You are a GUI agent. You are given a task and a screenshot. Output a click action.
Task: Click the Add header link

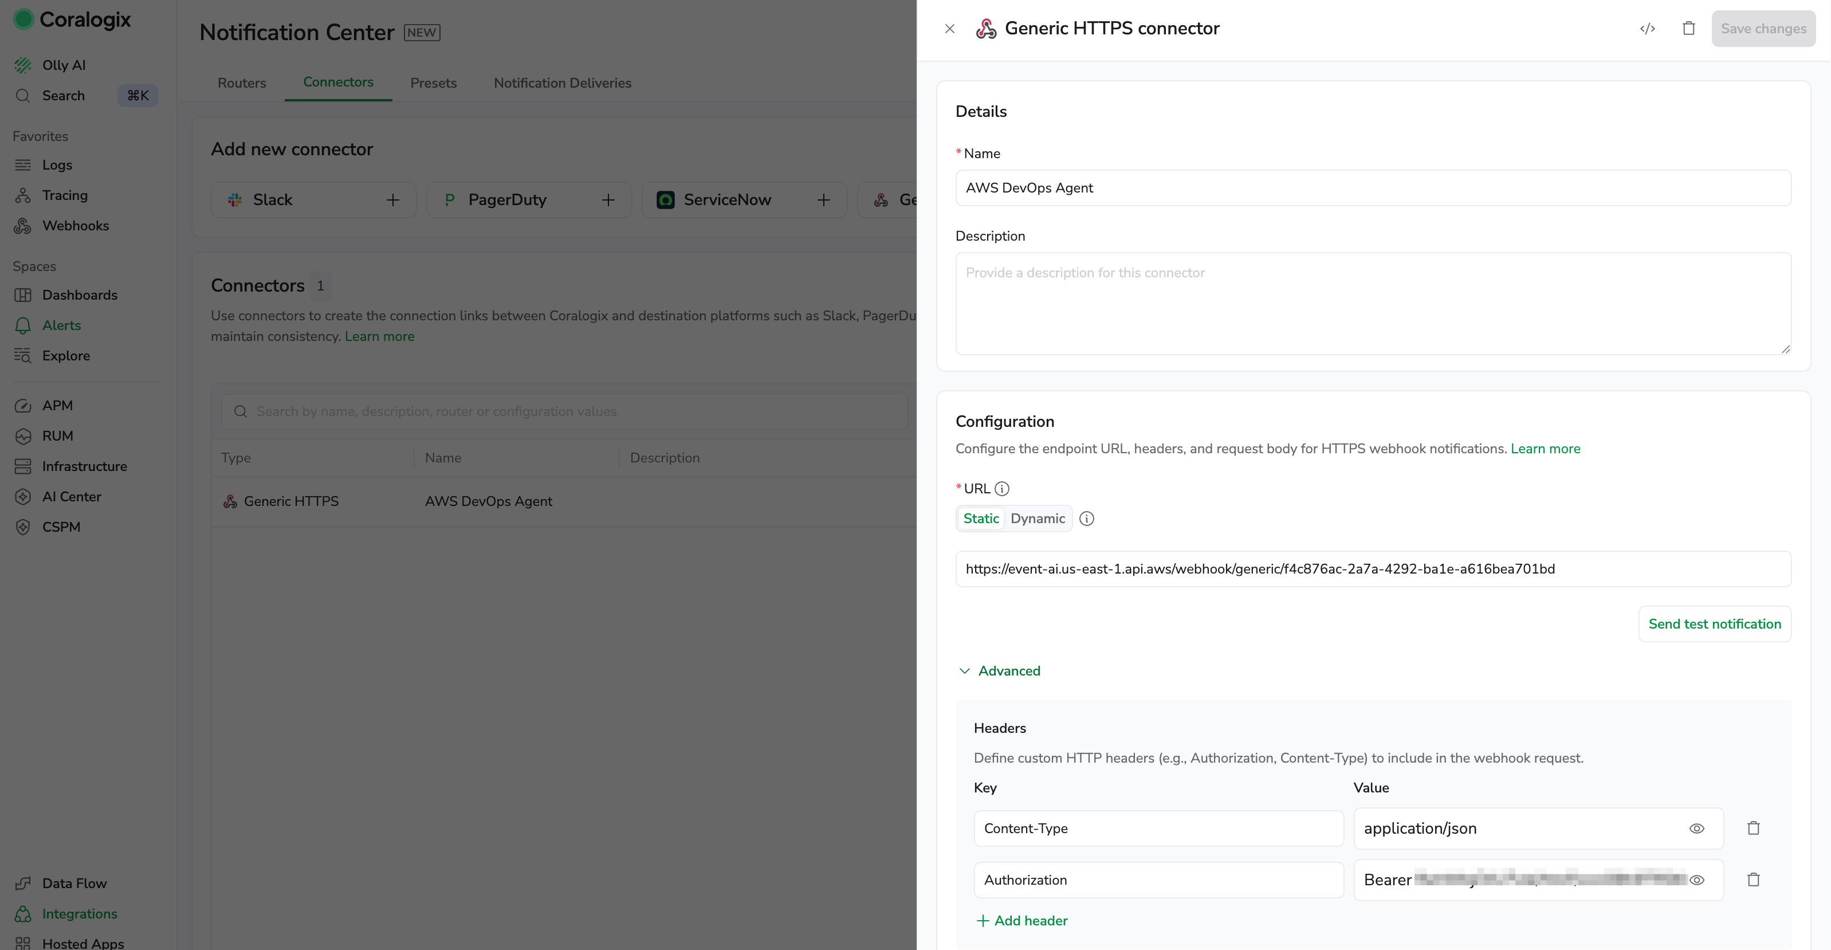(1022, 921)
